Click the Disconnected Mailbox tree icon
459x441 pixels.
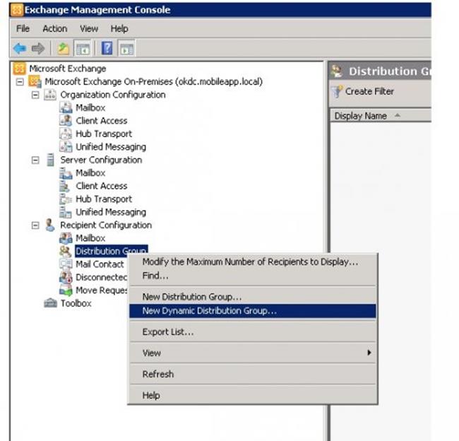[66, 277]
